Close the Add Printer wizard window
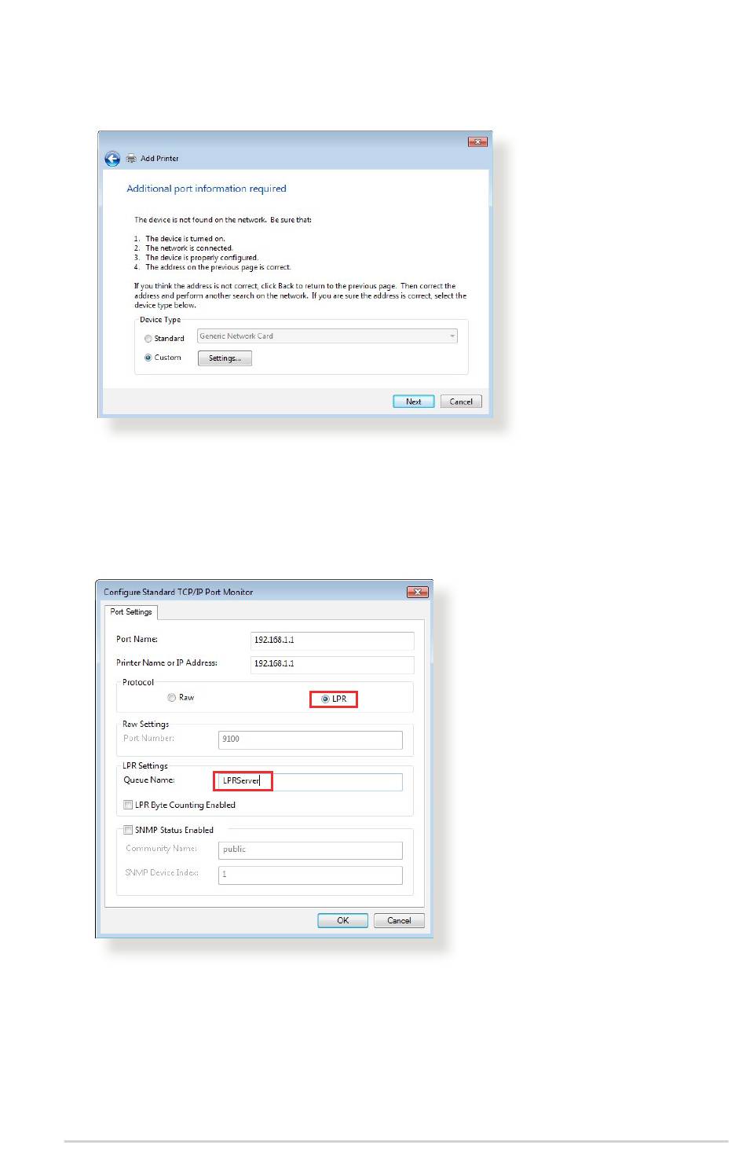 (477, 141)
